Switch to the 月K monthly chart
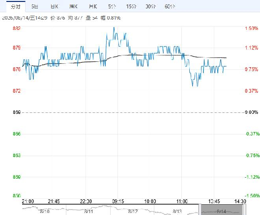The height and width of the screenshot is (215, 260). 93,6
